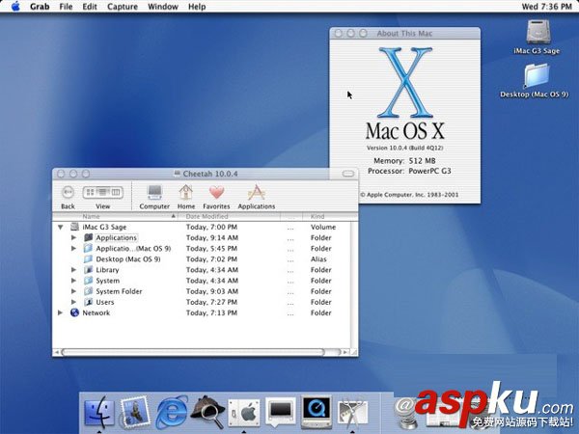
Task: Launch Sherlock search from the Dock
Action: click(x=207, y=412)
